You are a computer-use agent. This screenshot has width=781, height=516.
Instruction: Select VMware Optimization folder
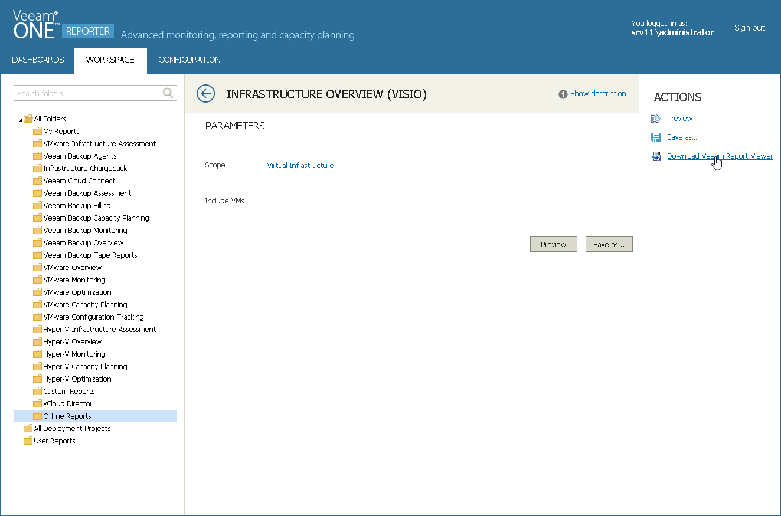(x=77, y=292)
